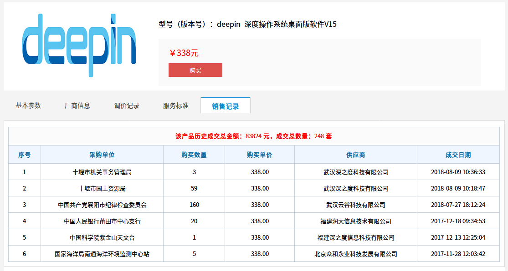Select the 中国人民银行莆田市中心支行 cell

coord(102,221)
